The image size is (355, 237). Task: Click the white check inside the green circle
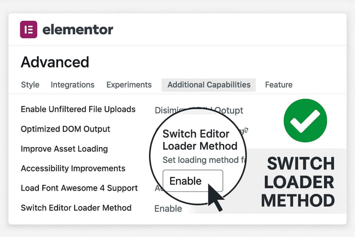305,120
